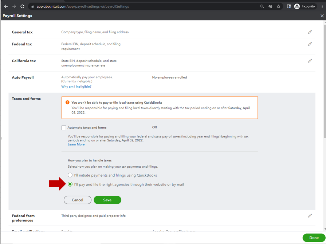
Task: Open California tax edit pencil
Action: [x=310, y=61]
